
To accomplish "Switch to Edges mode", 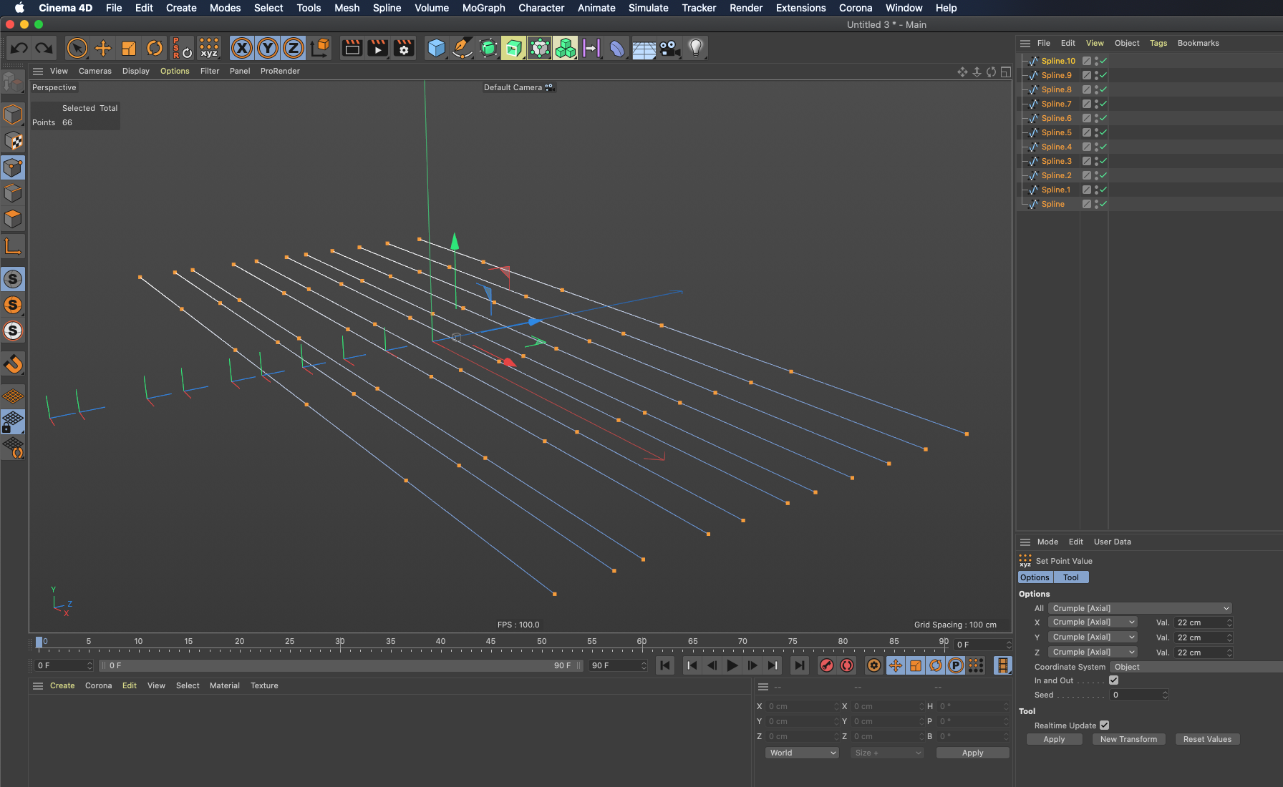I will coord(13,193).
